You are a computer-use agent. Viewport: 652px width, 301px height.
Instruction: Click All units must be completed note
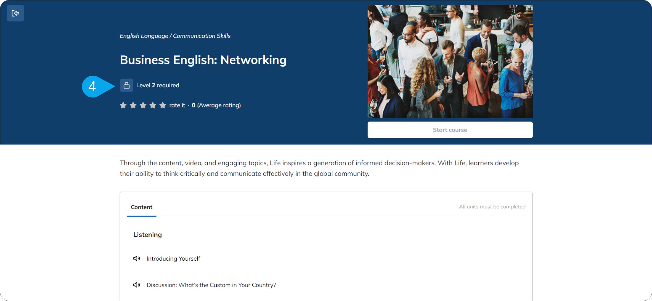[492, 207]
